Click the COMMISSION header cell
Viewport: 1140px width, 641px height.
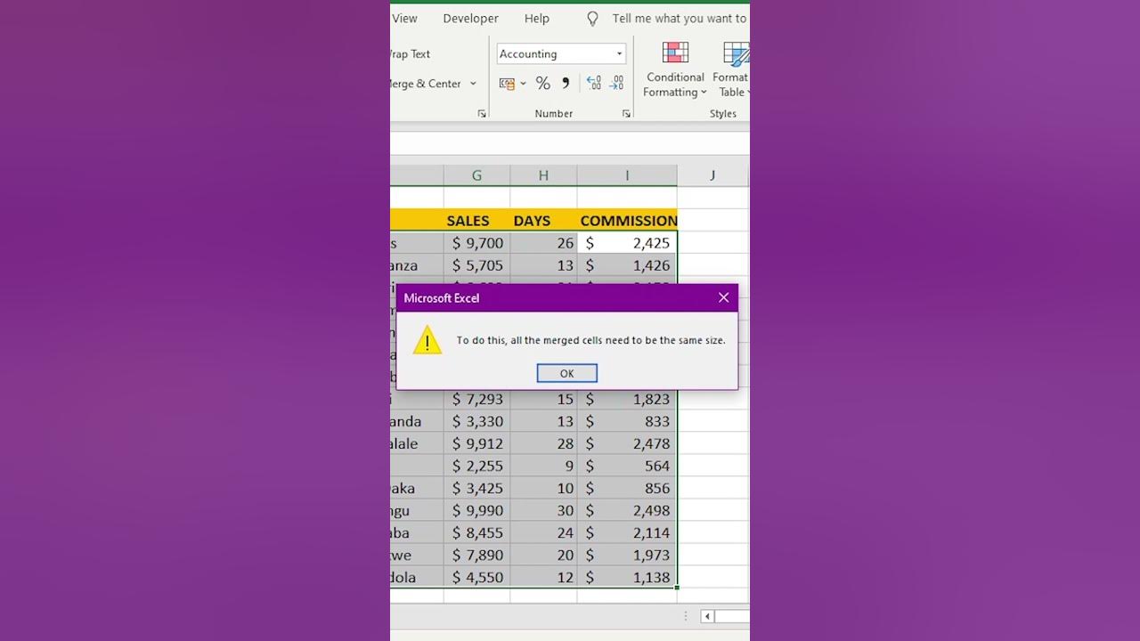627,220
